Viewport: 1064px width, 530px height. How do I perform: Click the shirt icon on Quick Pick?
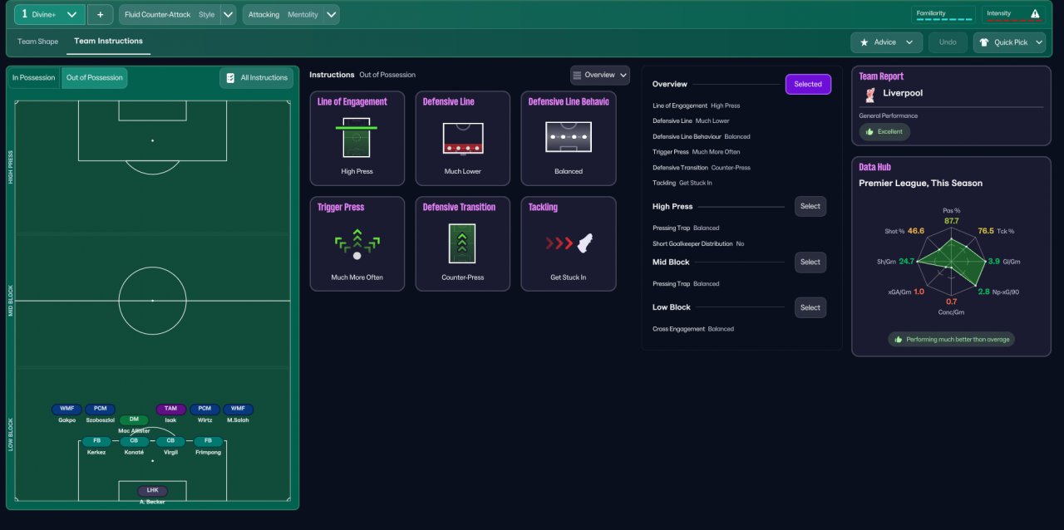pos(984,42)
